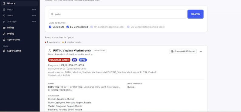Click the "LISTS TO SEARCH" label

point(57,23)
